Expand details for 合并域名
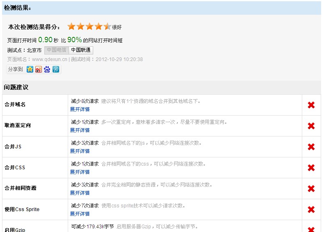 (x=80, y=109)
